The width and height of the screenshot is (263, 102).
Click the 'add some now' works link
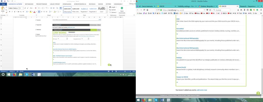click(x=202, y=90)
